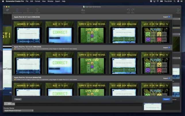Open the Dropbox menu bar icon
Image resolution: width=185 pixels, height=116 pixels.
pos(151,1)
